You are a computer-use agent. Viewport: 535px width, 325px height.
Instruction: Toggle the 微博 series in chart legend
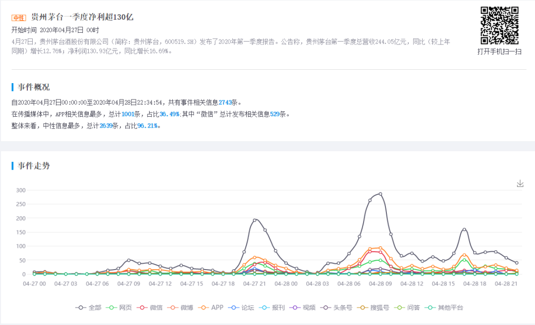coord(180,308)
